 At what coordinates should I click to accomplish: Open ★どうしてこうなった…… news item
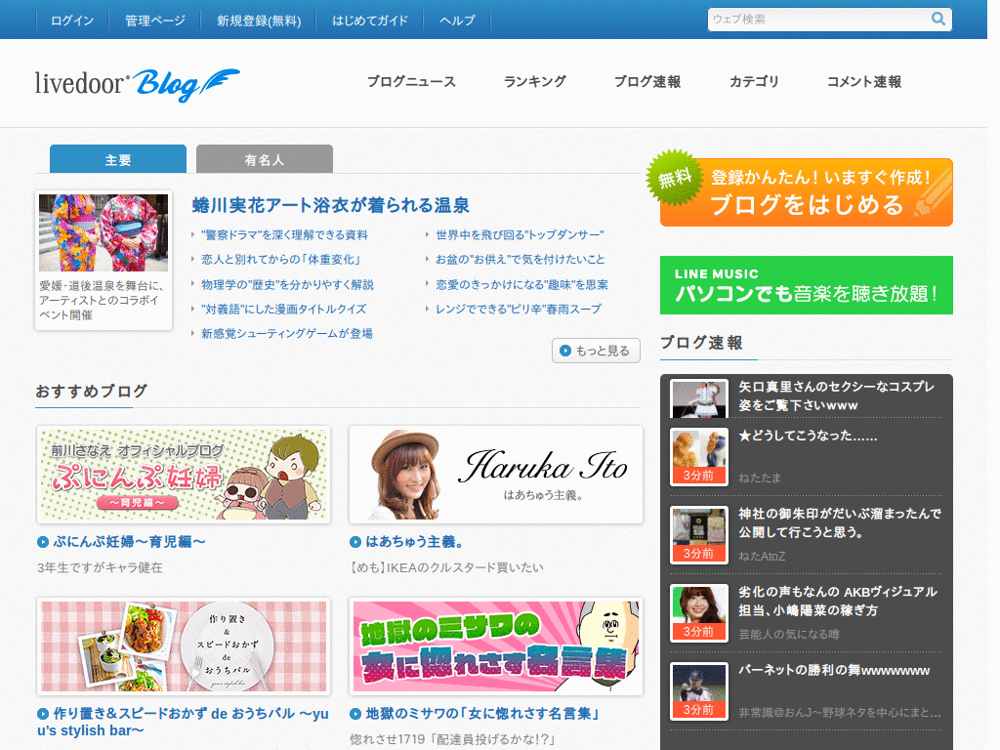(808, 436)
